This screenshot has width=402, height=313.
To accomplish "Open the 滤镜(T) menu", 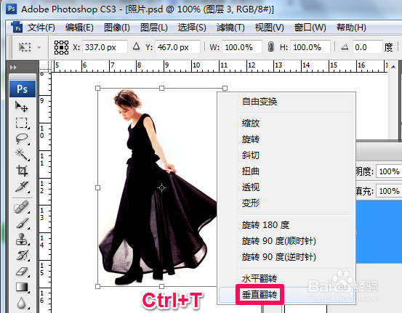I will (230, 28).
